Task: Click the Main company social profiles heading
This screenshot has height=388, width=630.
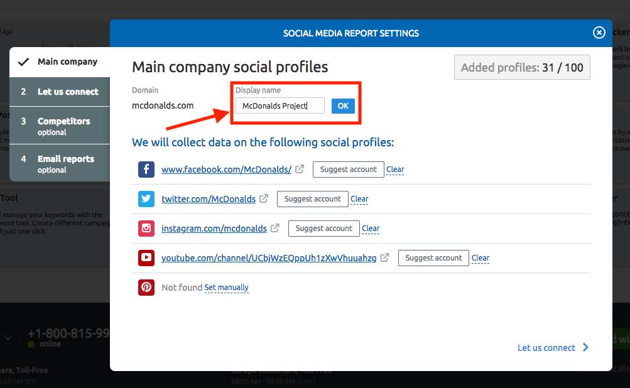Action: pyautogui.click(x=230, y=67)
